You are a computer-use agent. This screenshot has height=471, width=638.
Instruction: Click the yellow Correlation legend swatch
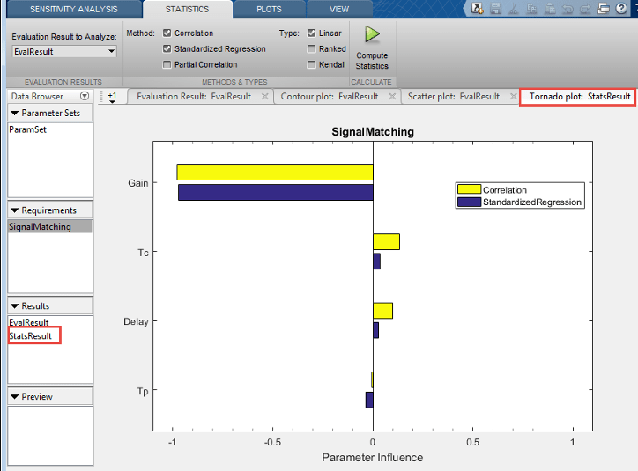point(469,189)
